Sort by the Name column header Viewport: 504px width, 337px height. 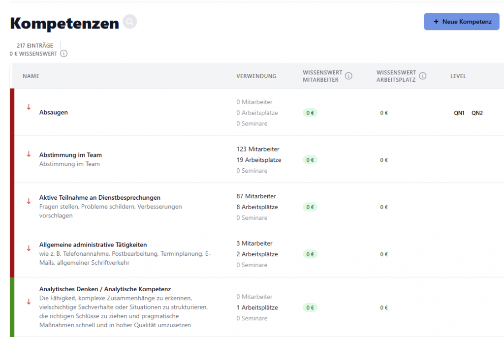[31, 76]
